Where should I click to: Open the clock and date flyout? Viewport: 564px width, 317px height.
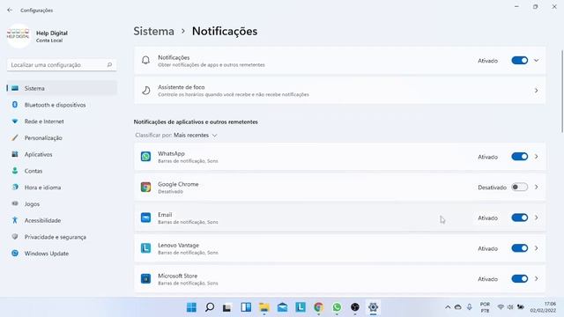[543, 307]
